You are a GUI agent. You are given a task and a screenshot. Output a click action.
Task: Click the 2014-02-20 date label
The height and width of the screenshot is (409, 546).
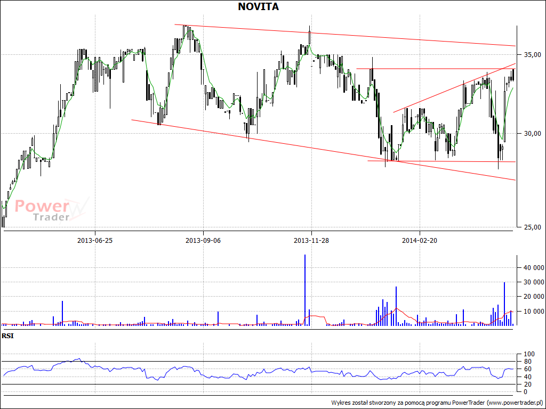[x=420, y=240]
